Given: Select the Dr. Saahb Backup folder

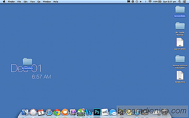Looking at the screenshot, I should (x=180, y=29).
